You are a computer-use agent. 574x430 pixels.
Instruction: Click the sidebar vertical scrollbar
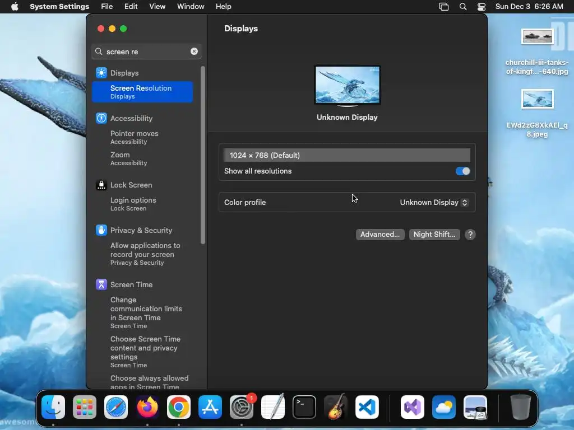tap(203, 155)
